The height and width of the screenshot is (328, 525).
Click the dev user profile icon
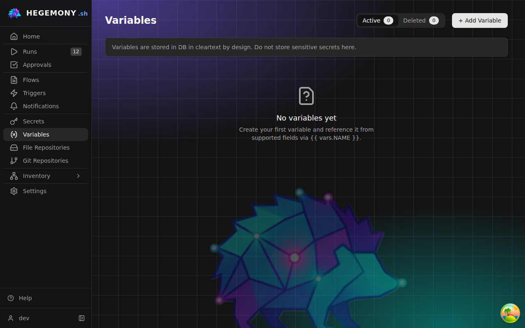pos(11,318)
